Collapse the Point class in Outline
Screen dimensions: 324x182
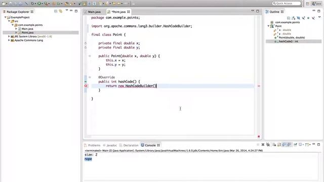[x=268, y=26]
